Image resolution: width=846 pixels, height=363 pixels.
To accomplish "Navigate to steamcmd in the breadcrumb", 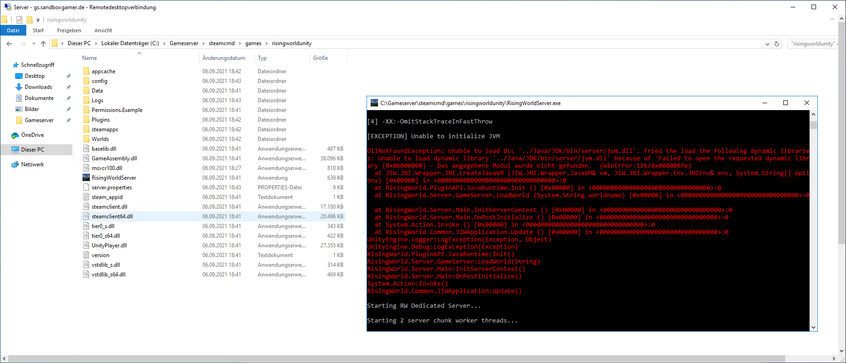I will (222, 43).
